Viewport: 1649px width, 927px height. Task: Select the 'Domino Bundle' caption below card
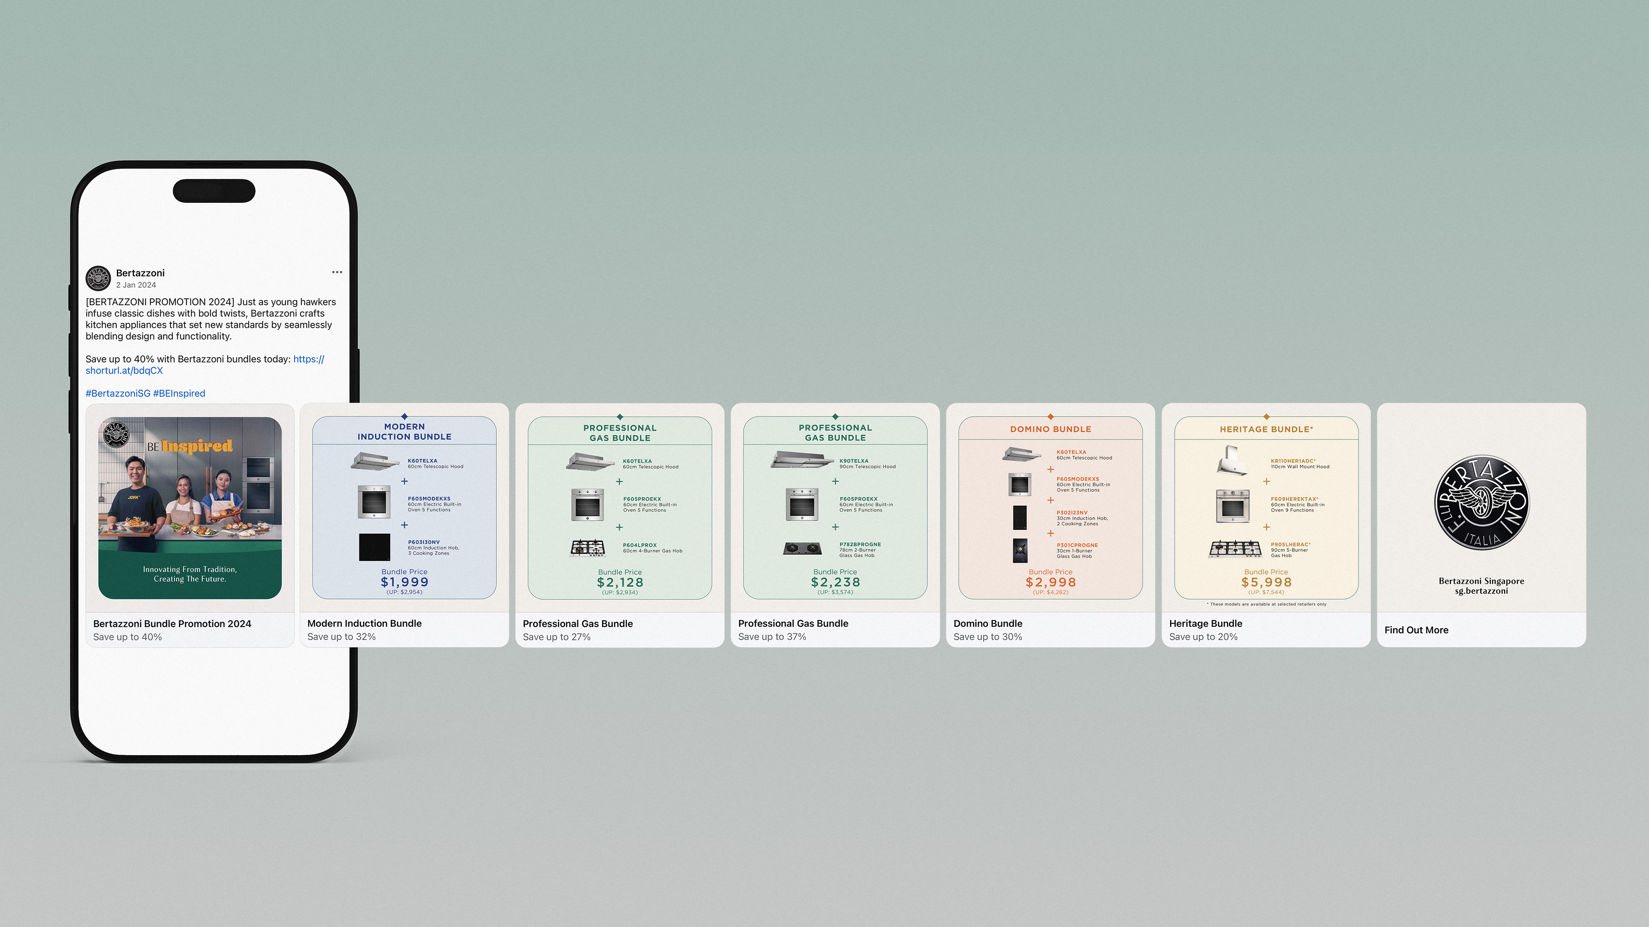pos(988,624)
